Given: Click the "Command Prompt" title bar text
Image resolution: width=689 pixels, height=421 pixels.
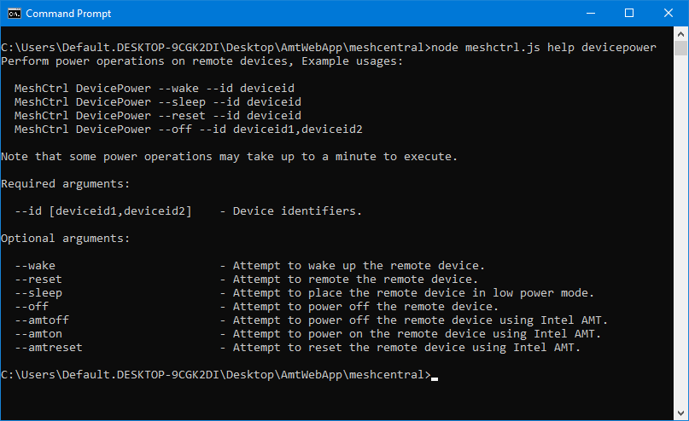Looking at the screenshot, I should point(68,14).
